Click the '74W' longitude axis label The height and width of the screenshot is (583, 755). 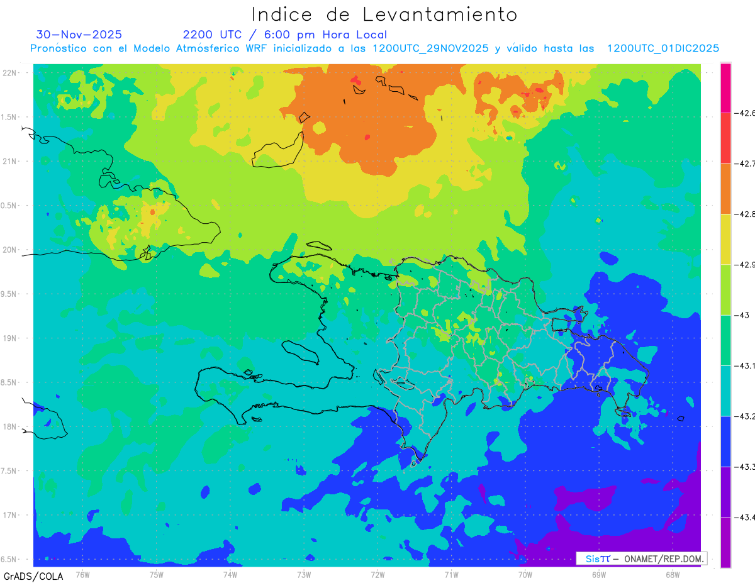230,574
